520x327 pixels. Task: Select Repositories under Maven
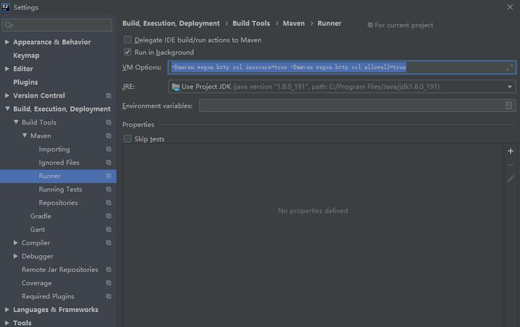tap(58, 203)
